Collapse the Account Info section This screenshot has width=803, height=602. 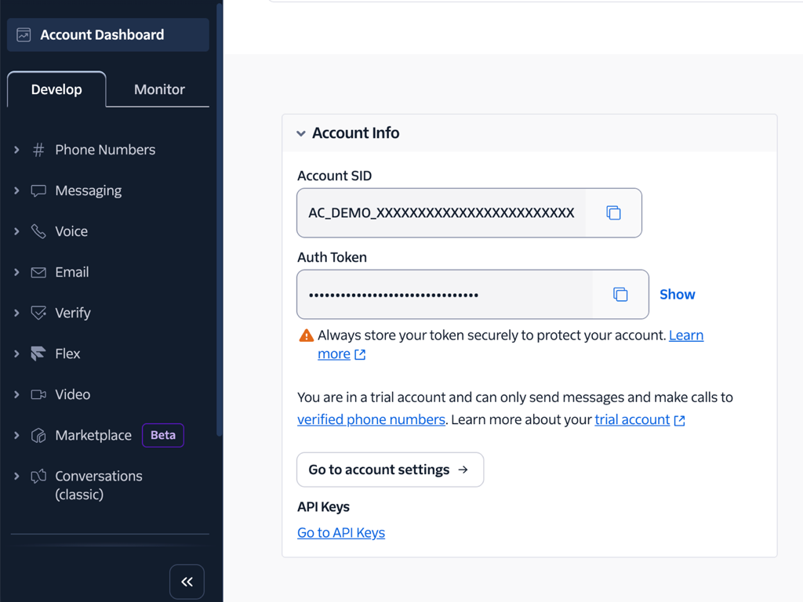(301, 133)
